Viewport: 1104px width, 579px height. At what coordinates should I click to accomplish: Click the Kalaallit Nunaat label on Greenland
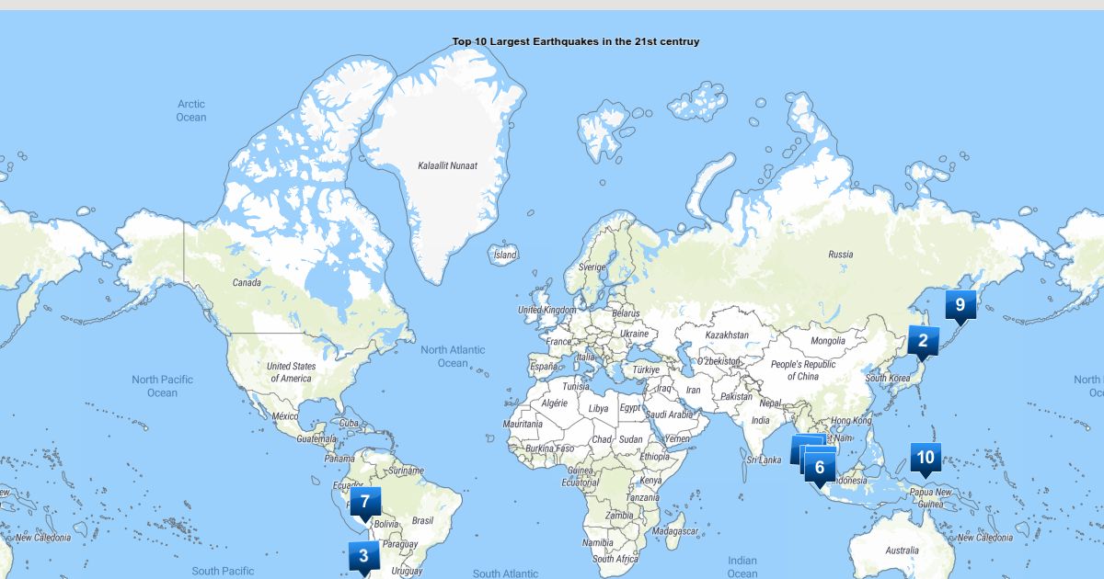tap(448, 165)
